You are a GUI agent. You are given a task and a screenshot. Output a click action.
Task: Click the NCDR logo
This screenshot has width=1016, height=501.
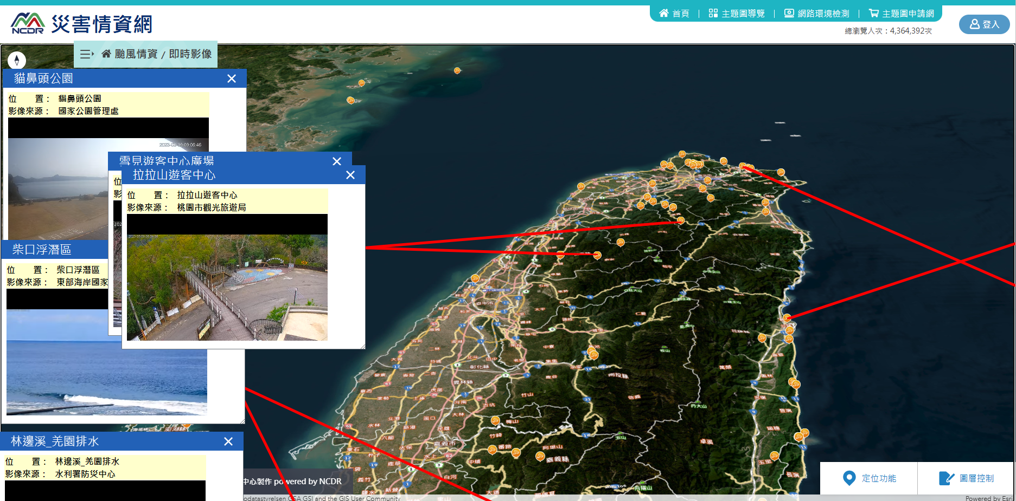[28, 23]
